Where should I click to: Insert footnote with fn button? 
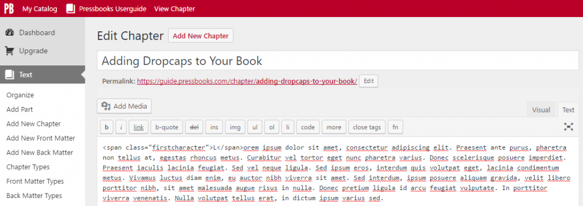395,127
